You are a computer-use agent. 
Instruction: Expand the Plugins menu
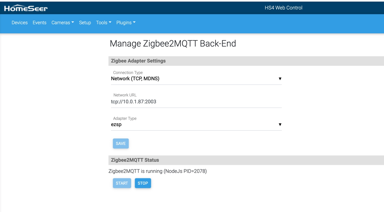(x=126, y=23)
